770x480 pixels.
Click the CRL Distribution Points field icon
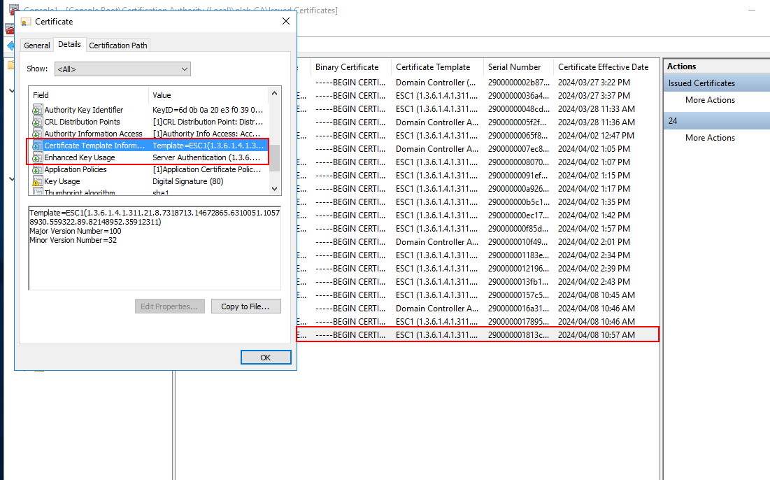[38, 122]
